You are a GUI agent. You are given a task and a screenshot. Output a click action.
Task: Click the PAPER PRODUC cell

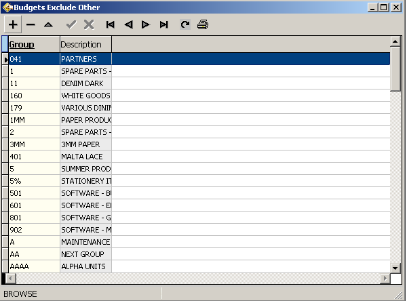pyautogui.click(x=86, y=120)
